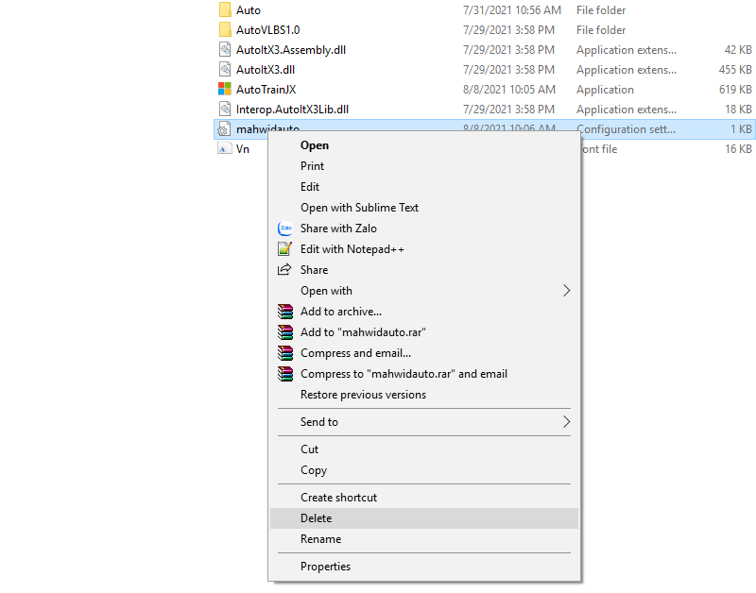Click the Auto folder icon
Viewport: 756px width, 593px height.
225,10
